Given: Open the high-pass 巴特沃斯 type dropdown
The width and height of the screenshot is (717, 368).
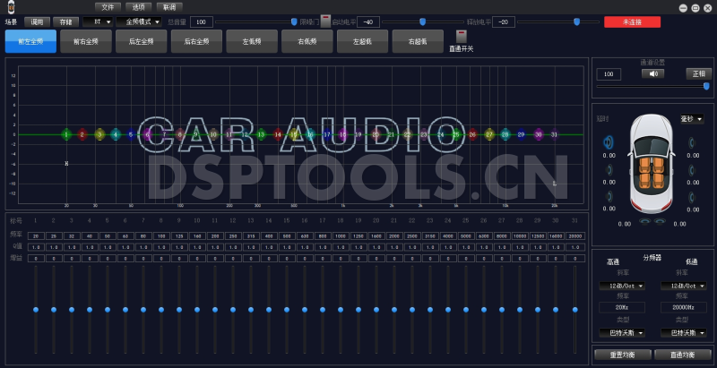Looking at the screenshot, I should click(x=622, y=333).
